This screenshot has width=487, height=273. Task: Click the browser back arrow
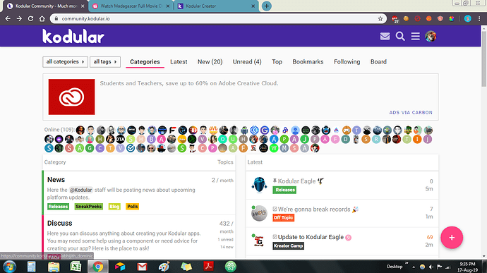[8, 18]
